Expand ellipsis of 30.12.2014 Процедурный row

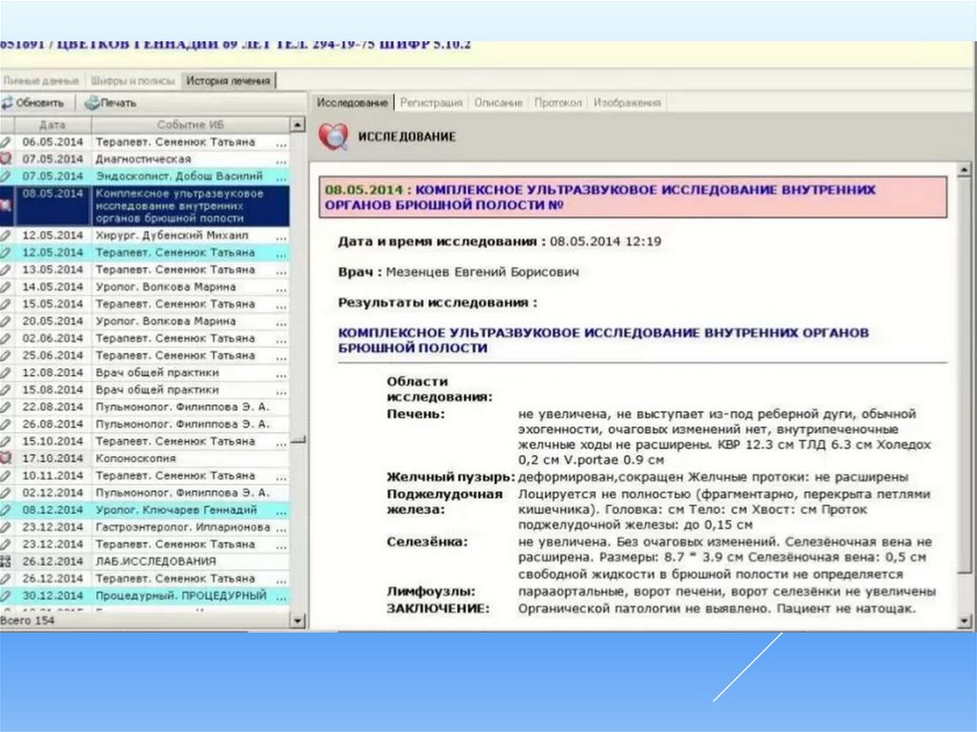(x=281, y=597)
